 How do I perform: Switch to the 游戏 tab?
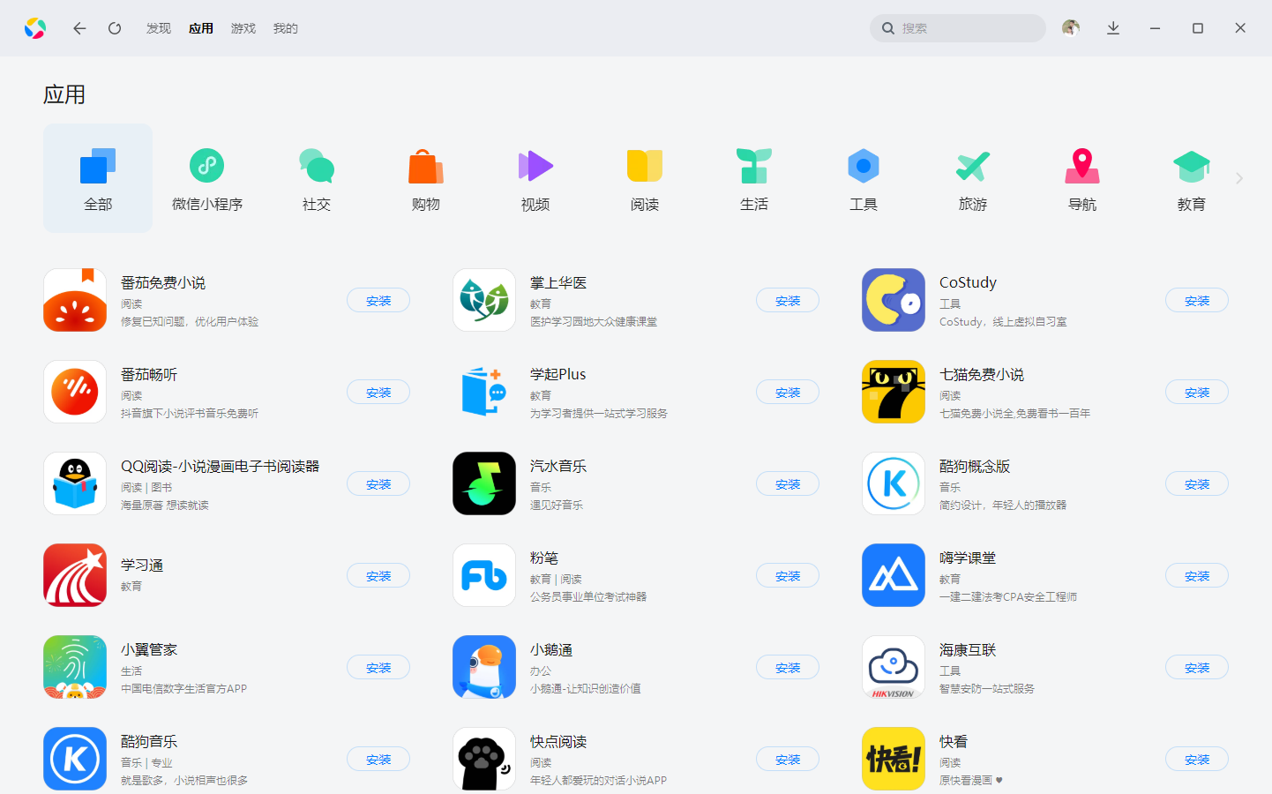pyautogui.click(x=243, y=28)
